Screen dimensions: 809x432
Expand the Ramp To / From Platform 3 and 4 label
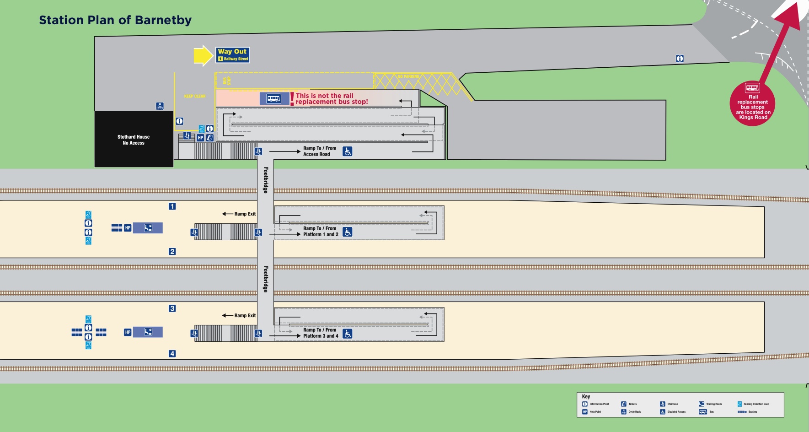point(320,333)
